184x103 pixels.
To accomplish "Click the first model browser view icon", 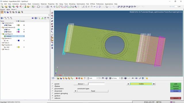I will click(2, 12).
